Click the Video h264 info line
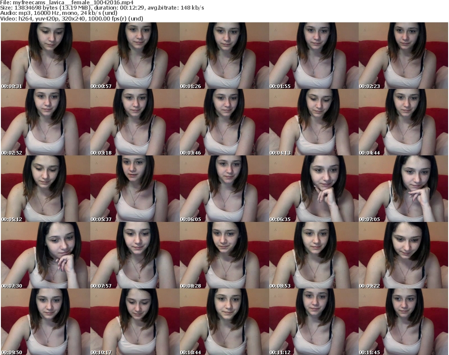 (x=71, y=18)
